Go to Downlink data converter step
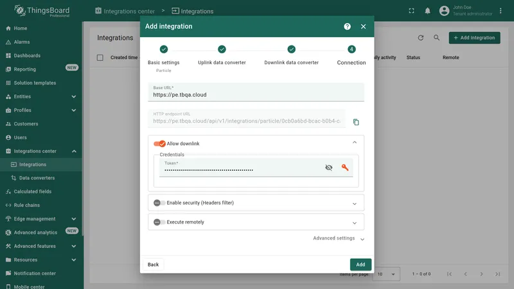514x289 pixels. coord(292,57)
